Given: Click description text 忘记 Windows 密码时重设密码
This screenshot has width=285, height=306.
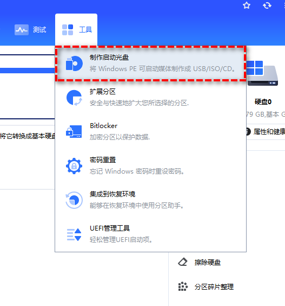Looking at the screenshot, I should click(x=137, y=171).
